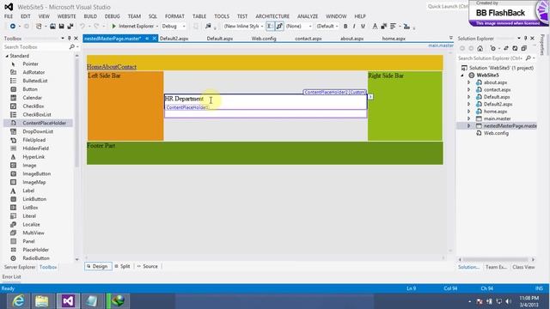Click the Visual Studio taskbar icon
This screenshot has width=550, height=309.
[x=68, y=301]
